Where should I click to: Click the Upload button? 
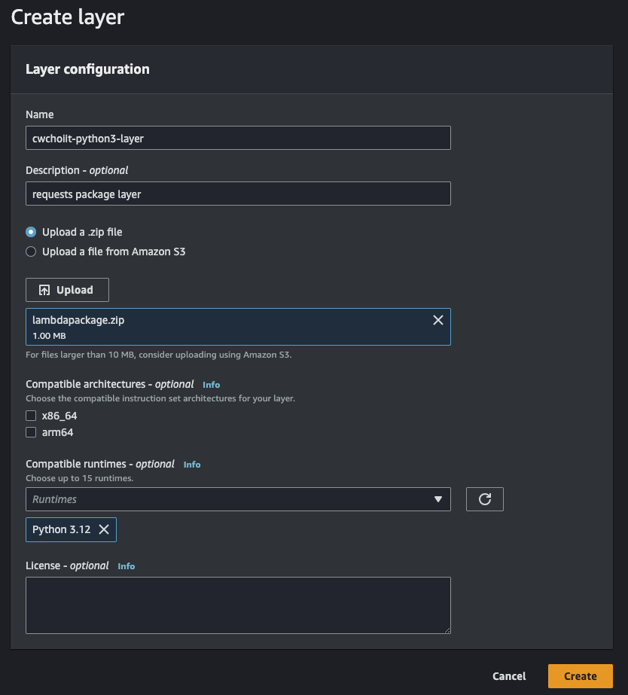click(67, 290)
